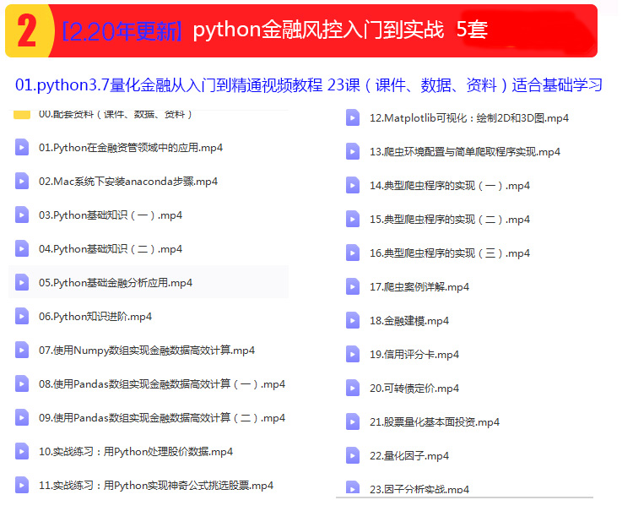Click video icon of 15.典型爬虫程序的实现（二）
Image resolution: width=633 pixels, height=511 pixels.
[353, 220]
